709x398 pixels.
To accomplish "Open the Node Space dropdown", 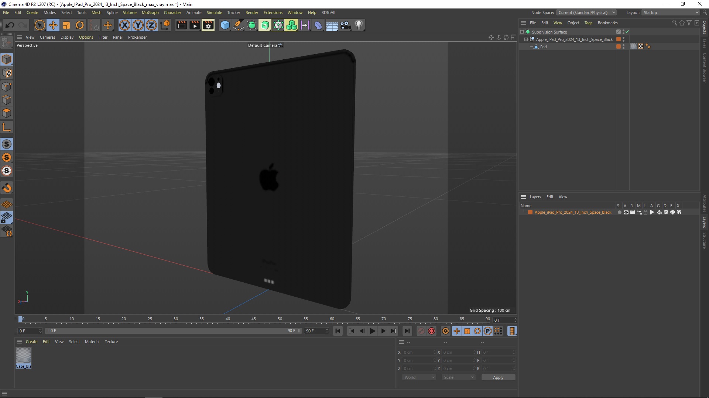I will point(586,13).
